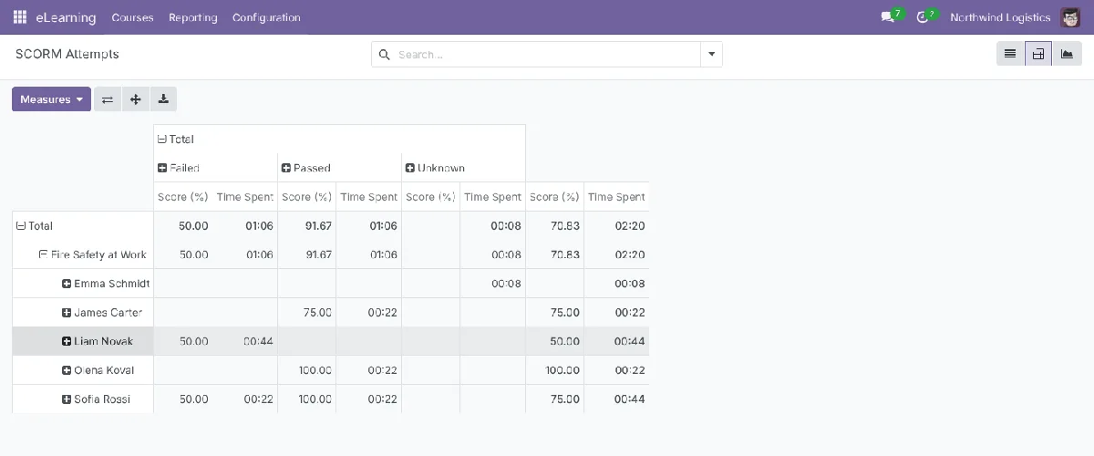
Task: Open the Courses menu
Action: pyautogui.click(x=132, y=17)
